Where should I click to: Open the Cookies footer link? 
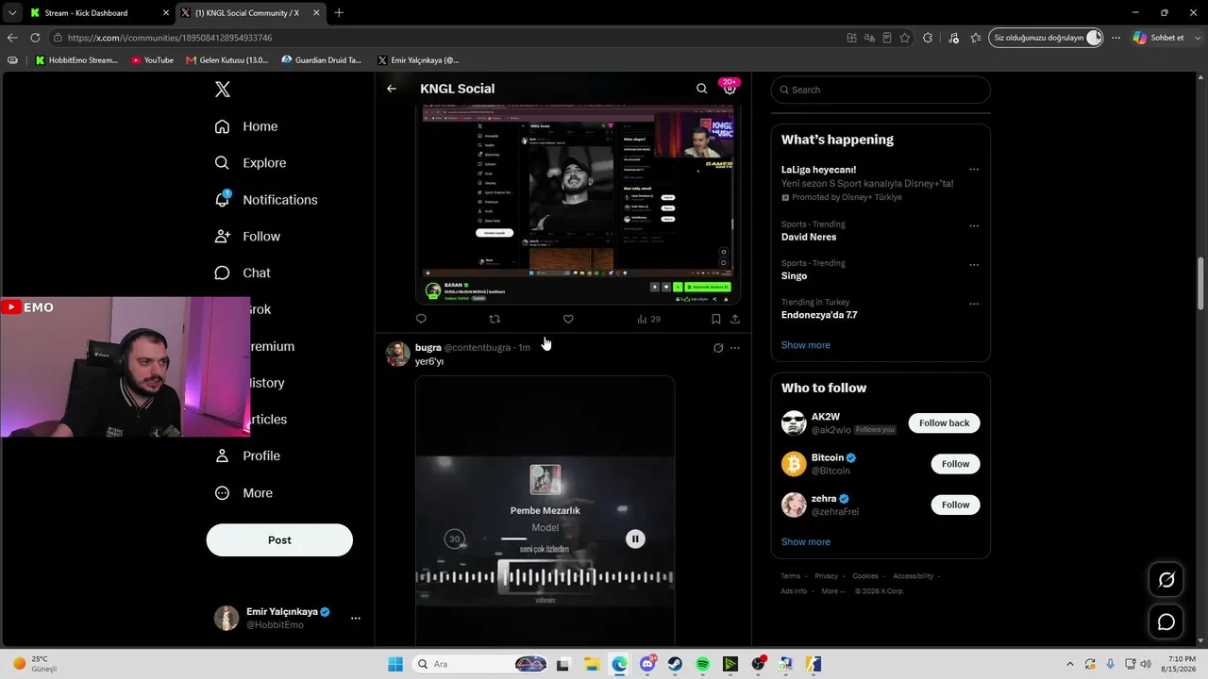(x=865, y=576)
